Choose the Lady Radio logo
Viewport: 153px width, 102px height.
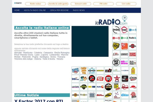coord(75,87)
